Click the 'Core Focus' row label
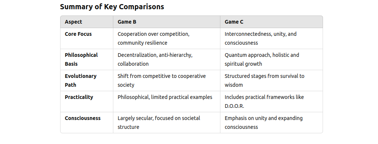This screenshot has height=144, width=378. point(78,34)
